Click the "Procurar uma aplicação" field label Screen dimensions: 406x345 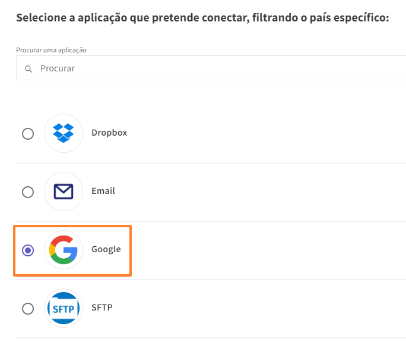click(51, 50)
